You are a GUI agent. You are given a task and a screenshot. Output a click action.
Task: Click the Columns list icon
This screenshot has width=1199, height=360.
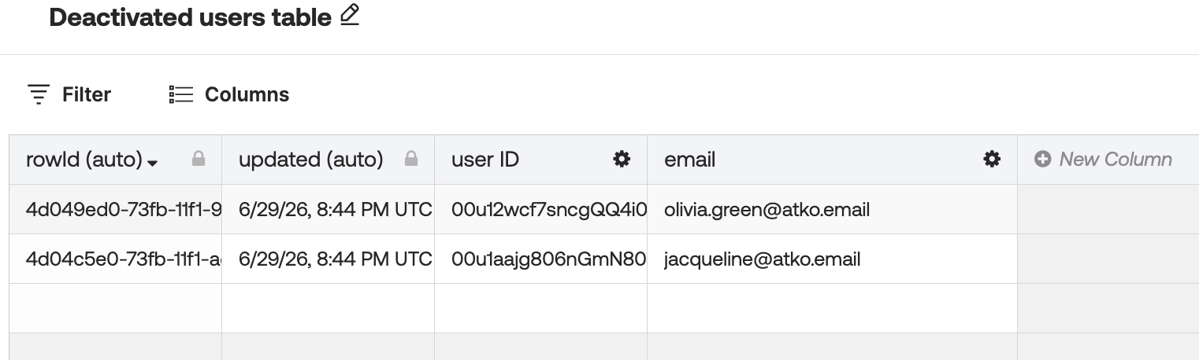[181, 94]
